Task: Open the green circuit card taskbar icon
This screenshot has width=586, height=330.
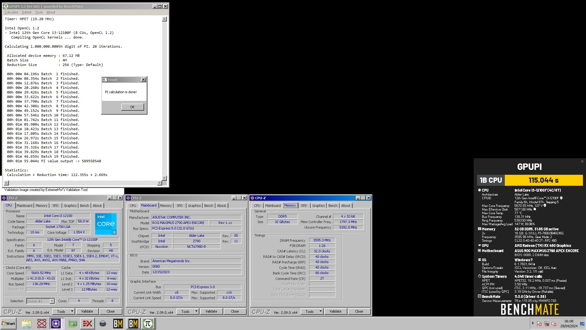Action: 72,324
